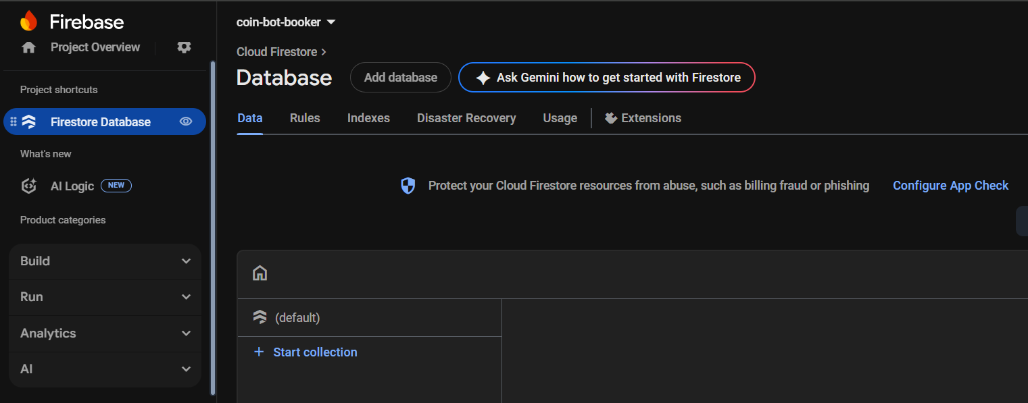The height and width of the screenshot is (403, 1028).
Task: Click the plus icon for Start collection
Action: (258, 352)
